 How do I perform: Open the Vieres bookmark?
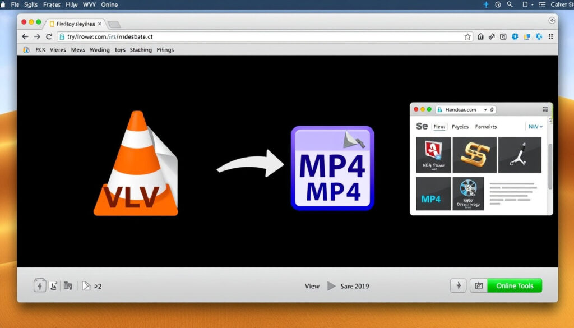click(58, 50)
